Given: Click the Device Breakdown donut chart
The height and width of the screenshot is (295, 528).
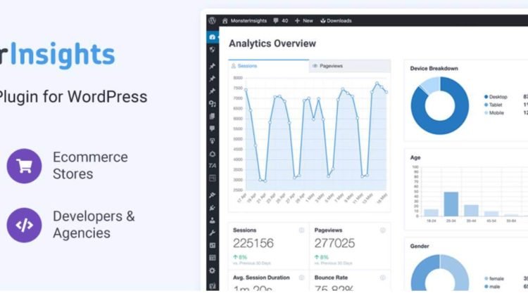Looking at the screenshot, I should 440,105.
